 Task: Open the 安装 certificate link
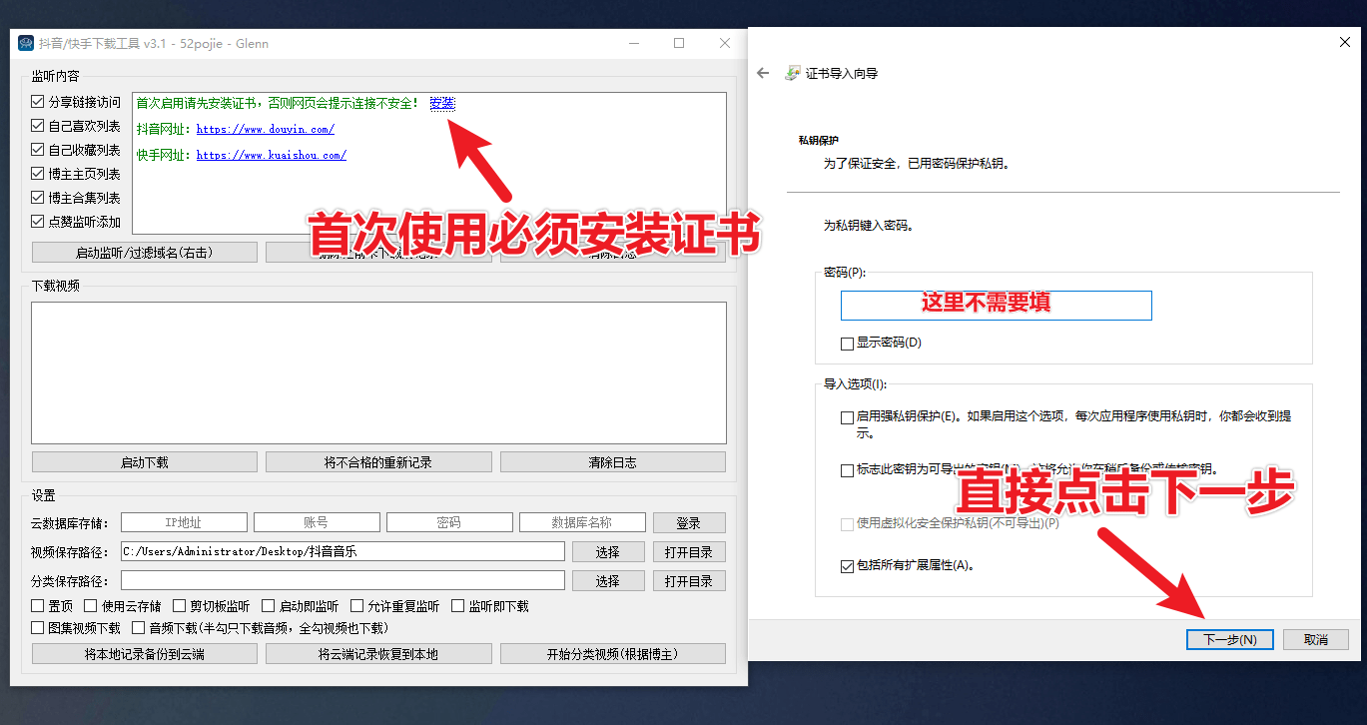tap(442, 103)
